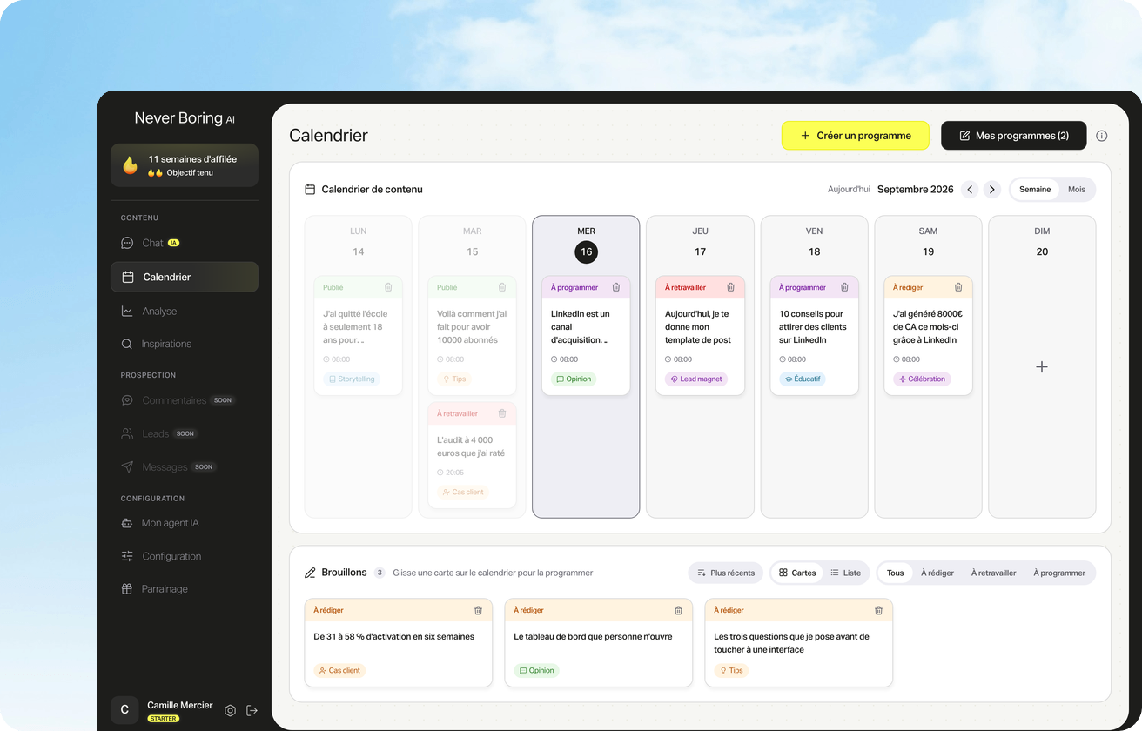Trash the 'J'ai quitté l'école' post
The width and height of the screenshot is (1142, 731).
tap(388, 287)
